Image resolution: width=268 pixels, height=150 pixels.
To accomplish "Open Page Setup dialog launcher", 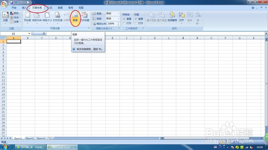I will pos(89,28).
